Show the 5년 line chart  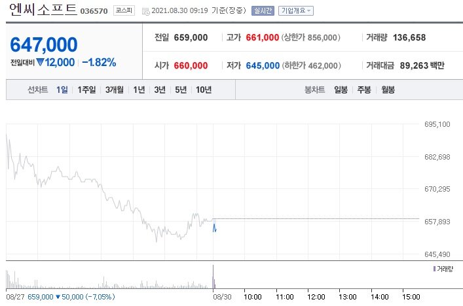pyautogui.click(x=180, y=90)
